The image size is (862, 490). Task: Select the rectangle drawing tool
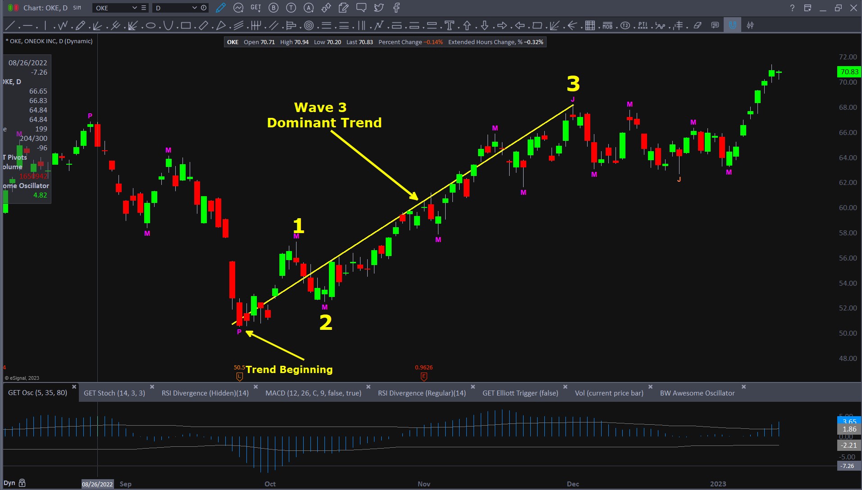[x=186, y=26]
